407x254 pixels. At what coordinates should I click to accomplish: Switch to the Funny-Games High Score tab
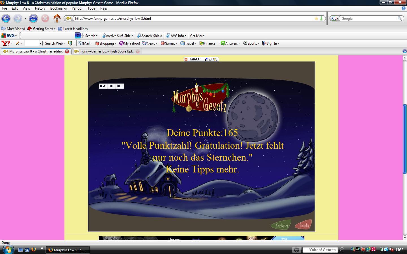pyautogui.click(x=106, y=51)
